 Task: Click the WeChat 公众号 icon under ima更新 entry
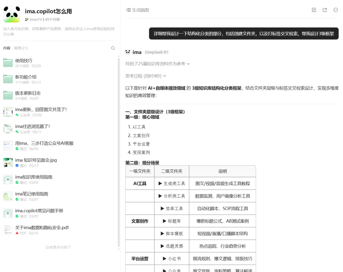17,115
